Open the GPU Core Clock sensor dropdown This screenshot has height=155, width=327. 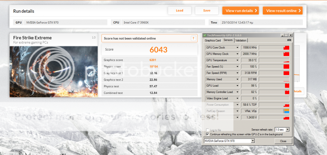tap(237, 47)
